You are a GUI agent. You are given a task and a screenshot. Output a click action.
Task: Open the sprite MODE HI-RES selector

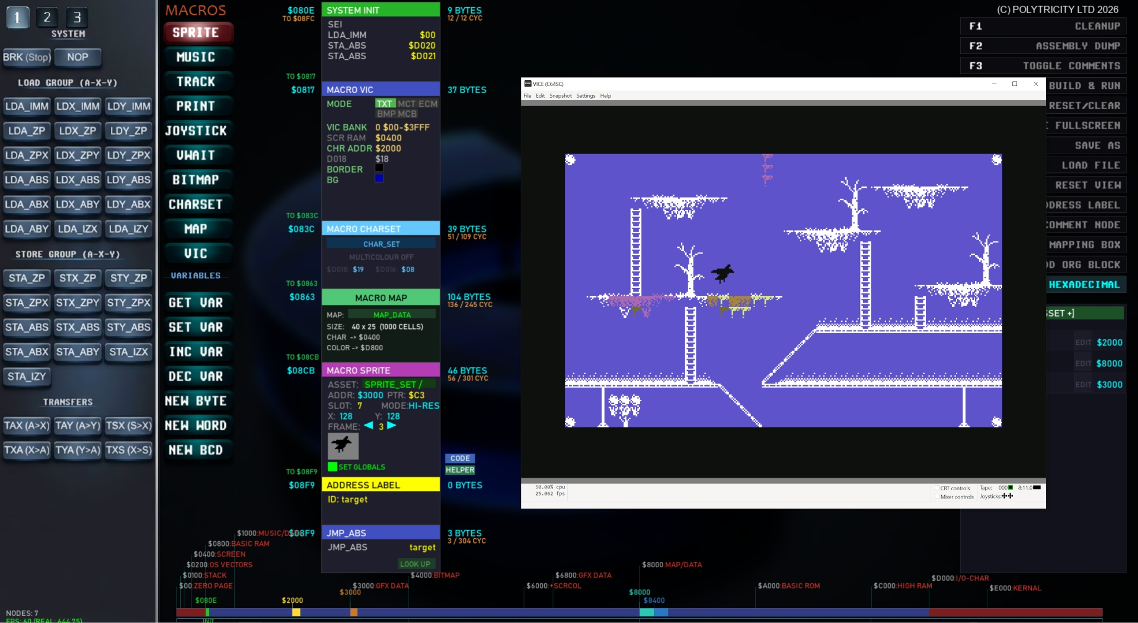coord(424,406)
